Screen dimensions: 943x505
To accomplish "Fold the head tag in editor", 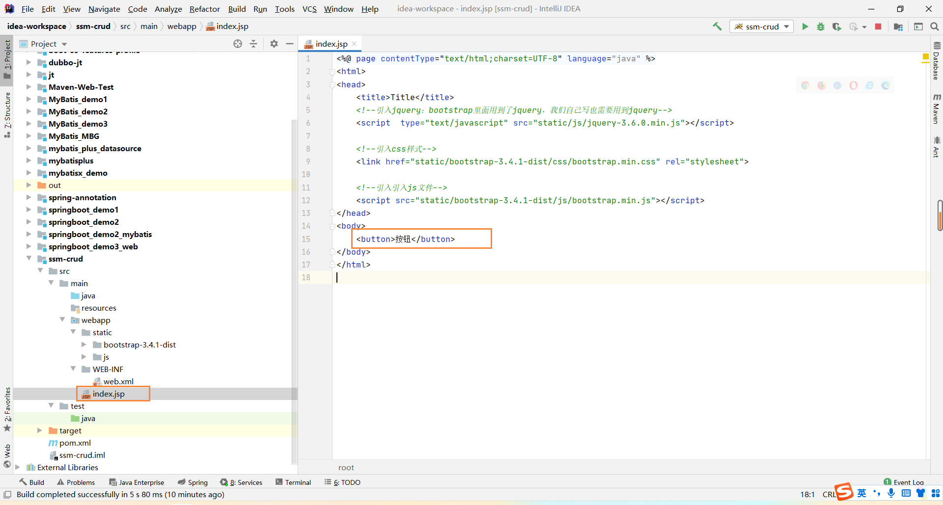I will pos(333,84).
